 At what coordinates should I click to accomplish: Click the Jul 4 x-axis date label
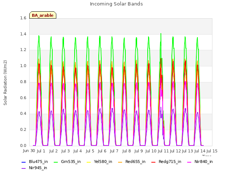78,151
